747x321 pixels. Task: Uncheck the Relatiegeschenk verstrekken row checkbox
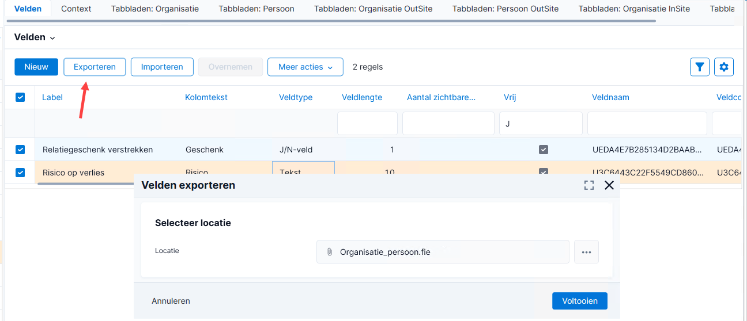20,150
